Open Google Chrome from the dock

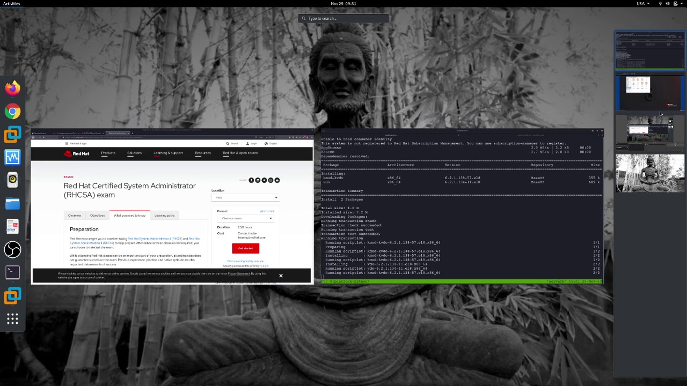[x=12, y=112]
